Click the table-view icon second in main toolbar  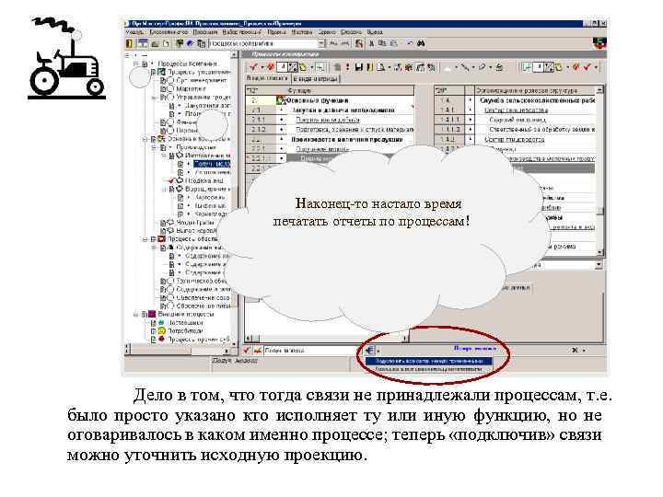[x=144, y=43]
